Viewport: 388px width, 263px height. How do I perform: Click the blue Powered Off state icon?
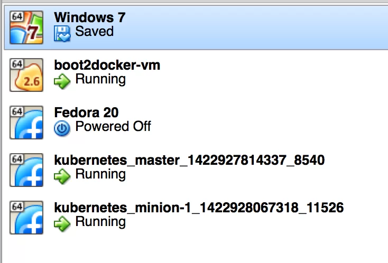pos(62,128)
